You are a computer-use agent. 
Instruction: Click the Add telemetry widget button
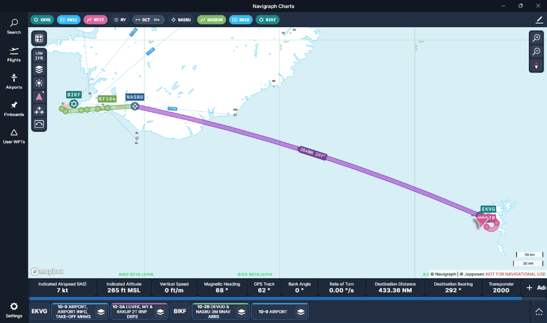point(535,288)
